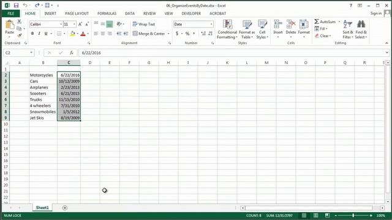Screen dimensions: 392x220
Task: Switch to the FORMULAS tab
Action: (107, 13)
